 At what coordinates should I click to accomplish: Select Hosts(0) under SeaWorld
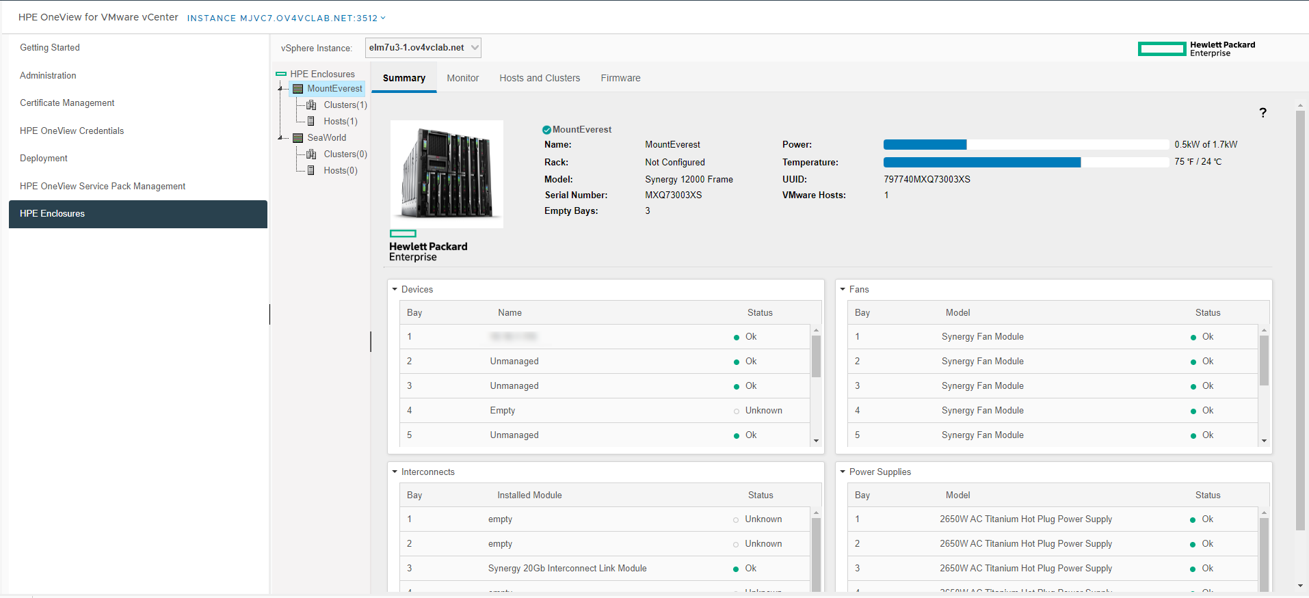tap(341, 171)
